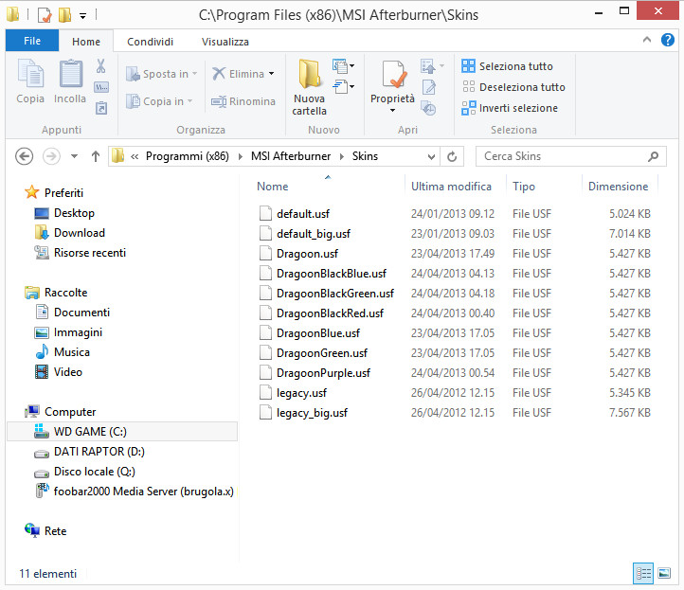Open the Customize Quick Access Toolbar dropdown
Screen dimensions: 684x590
[82, 16]
